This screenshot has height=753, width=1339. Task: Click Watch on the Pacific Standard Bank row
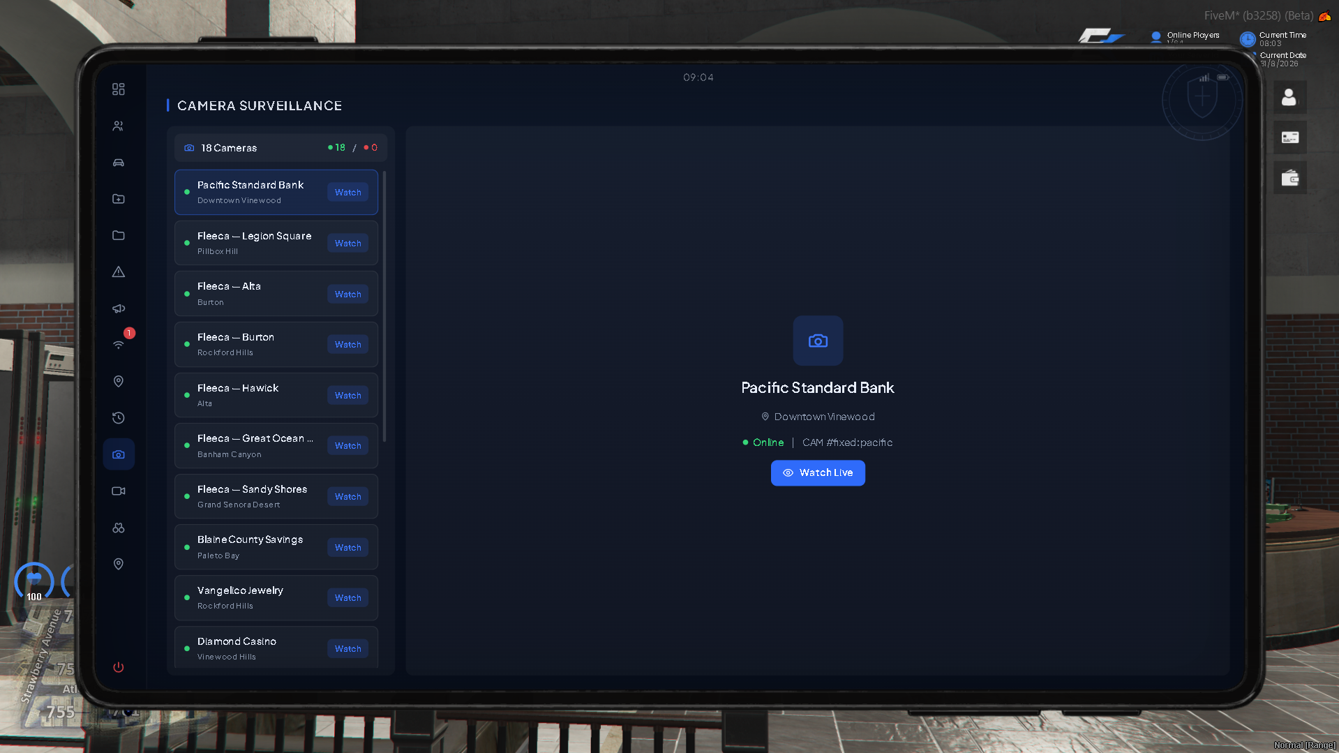pyautogui.click(x=347, y=193)
